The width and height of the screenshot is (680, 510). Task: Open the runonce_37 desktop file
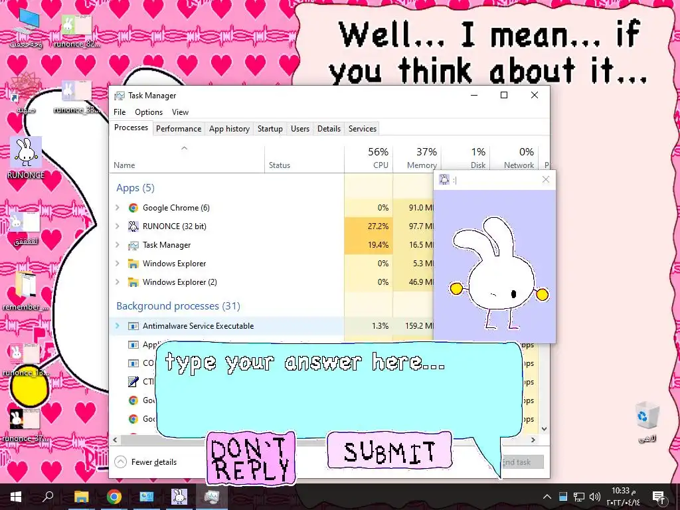pyautogui.click(x=26, y=425)
